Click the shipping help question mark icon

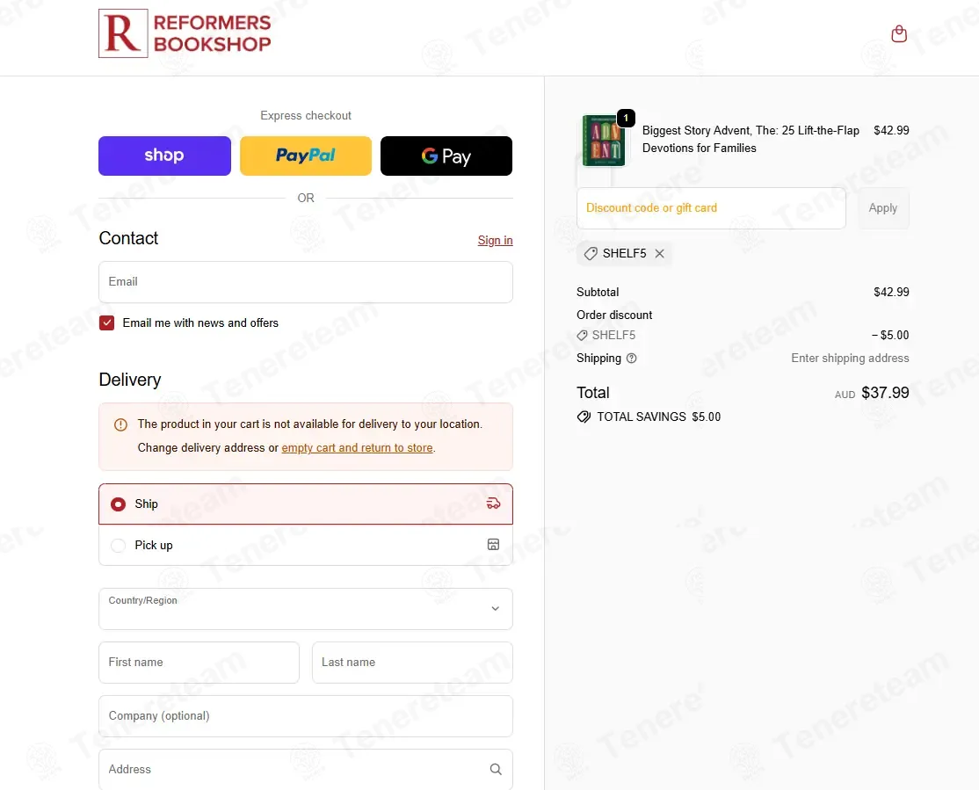coord(631,359)
